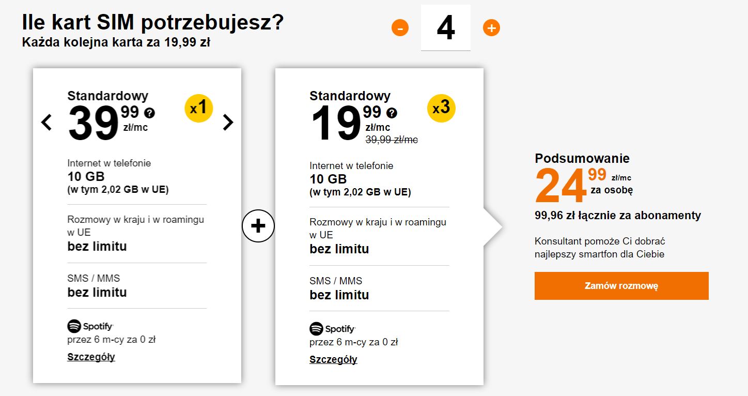Select the Standardowy heading in 19,99 card

click(x=350, y=96)
